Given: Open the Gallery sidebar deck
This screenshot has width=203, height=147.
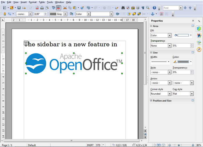Looking at the screenshot, I should coord(199,42).
